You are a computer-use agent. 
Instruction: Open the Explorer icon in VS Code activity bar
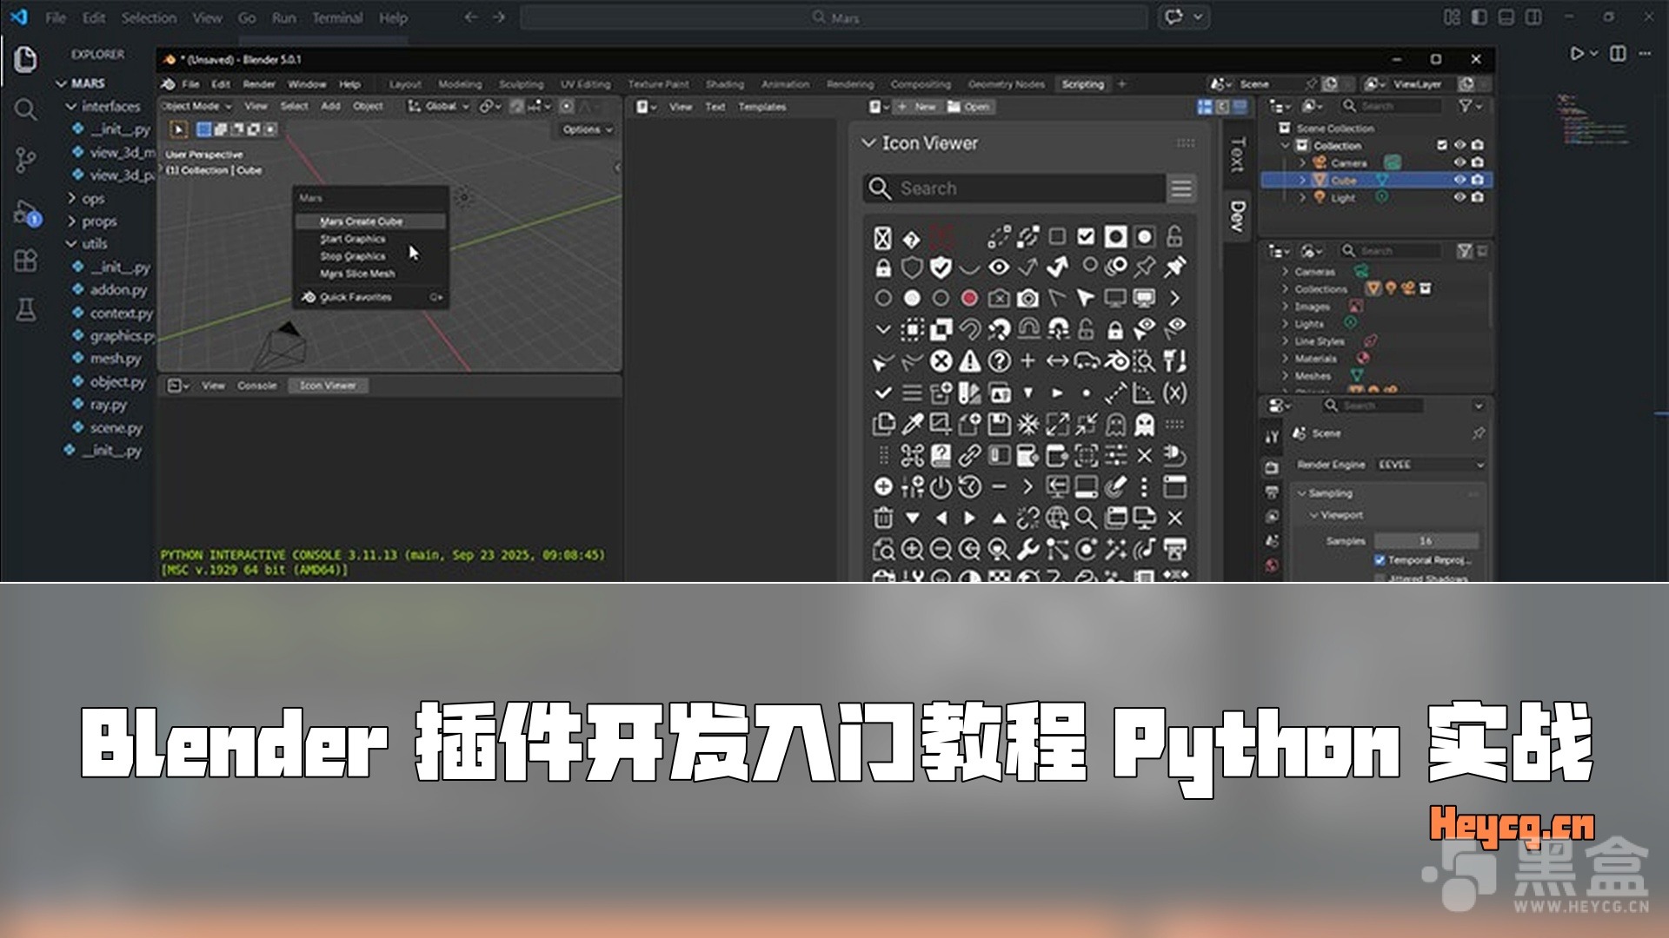point(25,59)
